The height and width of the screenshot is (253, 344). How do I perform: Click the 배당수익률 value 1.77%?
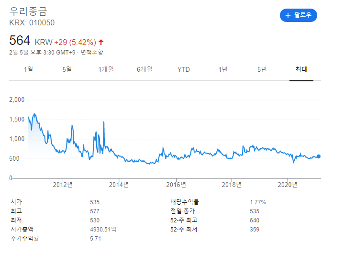click(258, 202)
